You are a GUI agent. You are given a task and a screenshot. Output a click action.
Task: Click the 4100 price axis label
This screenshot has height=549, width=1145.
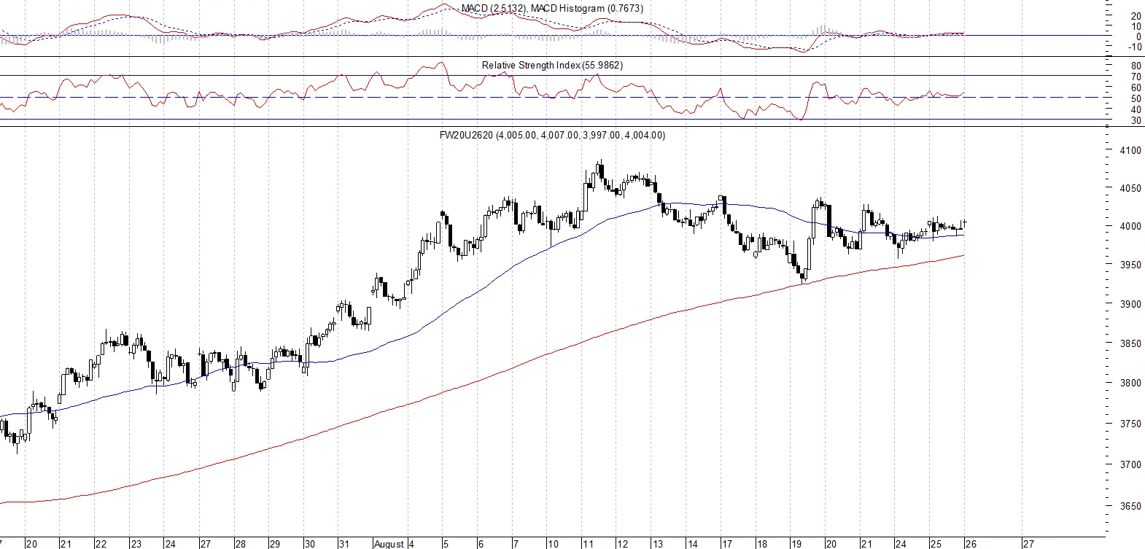pos(1130,151)
